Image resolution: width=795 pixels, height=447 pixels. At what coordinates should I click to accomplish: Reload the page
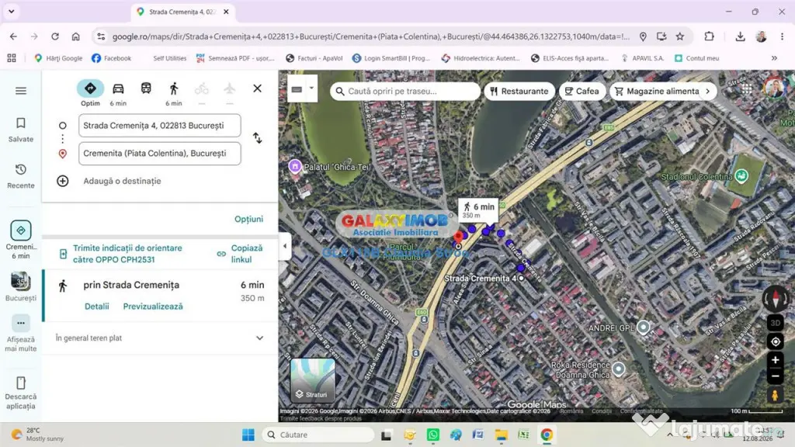(55, 36)
